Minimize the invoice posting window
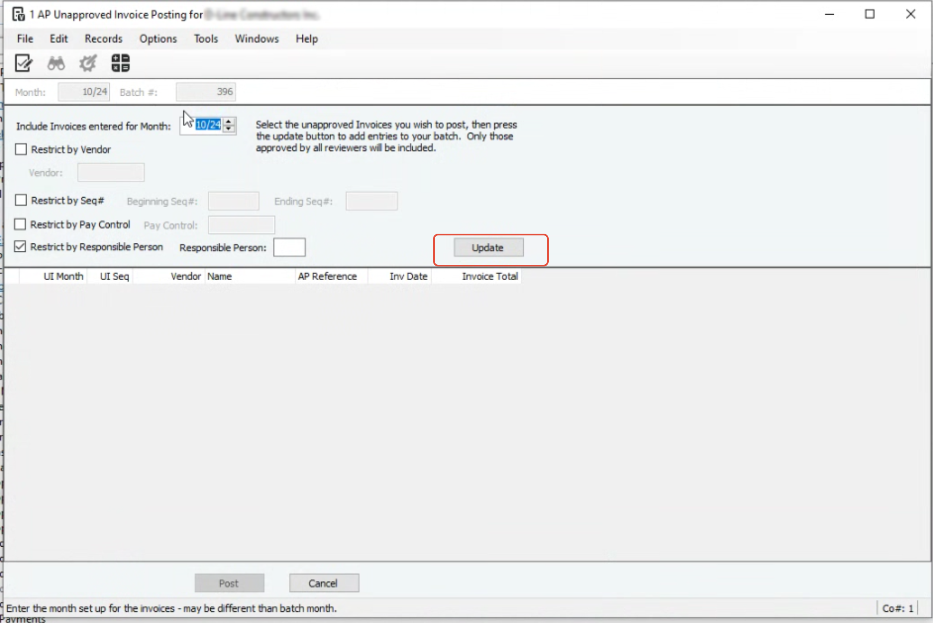 [x=829, y=14]
